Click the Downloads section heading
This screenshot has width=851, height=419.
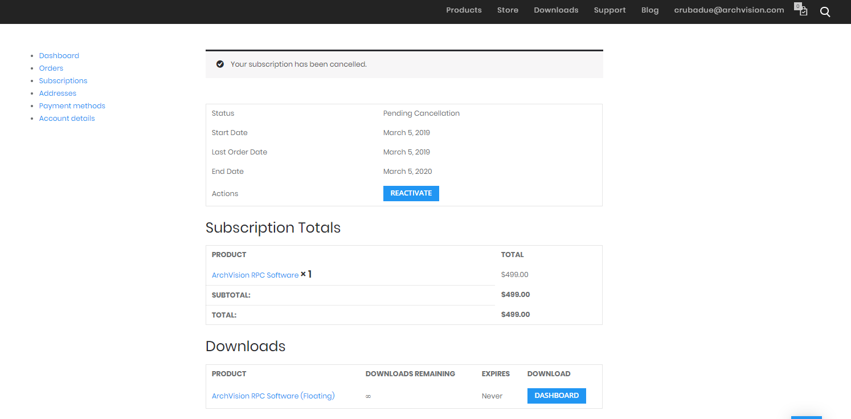pyautogui.click(x=246, y=347)
